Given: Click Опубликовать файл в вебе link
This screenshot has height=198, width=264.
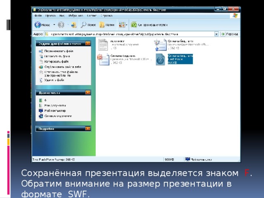Looking at the screenshot, I should click(63, 67).
